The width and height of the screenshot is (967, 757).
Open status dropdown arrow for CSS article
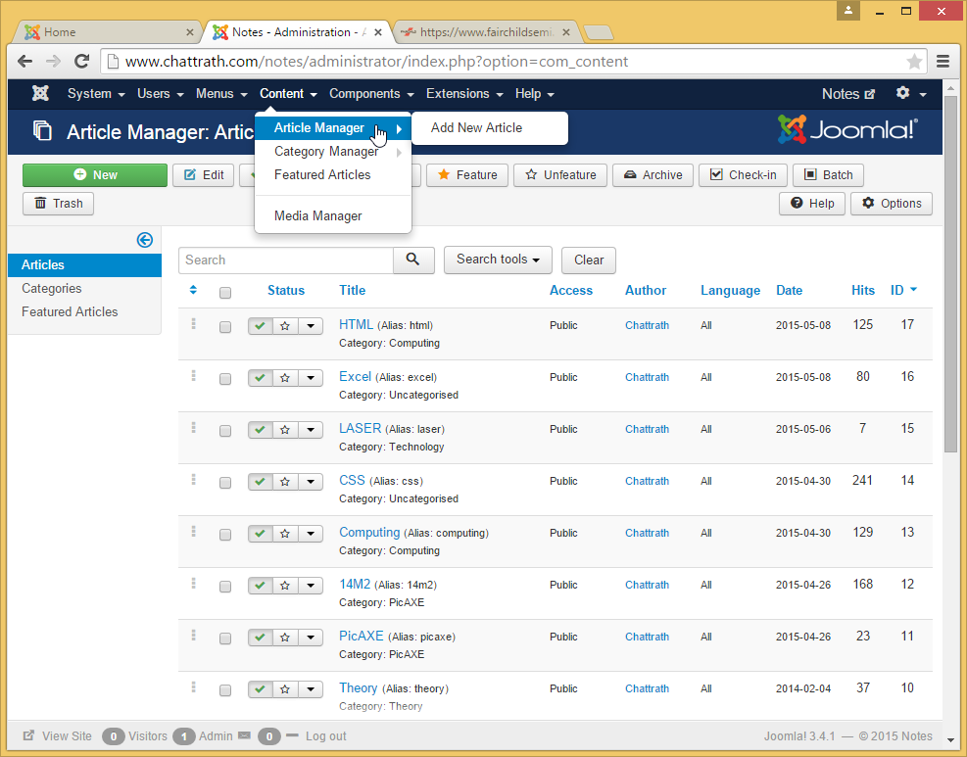click(x=311, y=482)
